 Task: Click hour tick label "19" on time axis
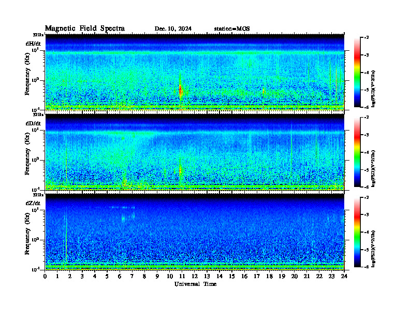pos(282,276)
